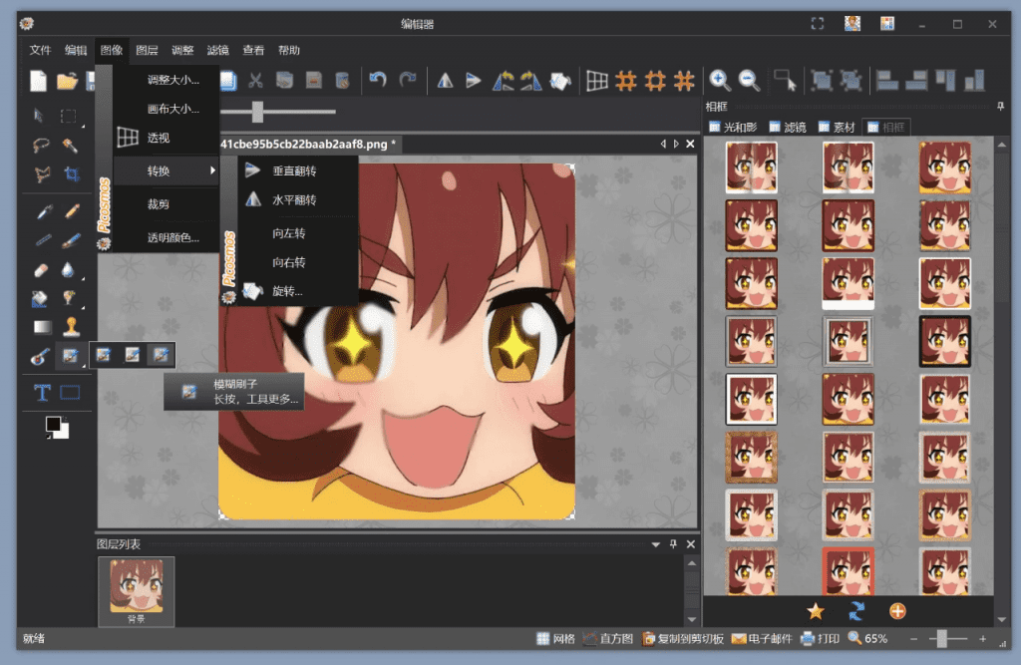Click 复制到剪切板 in the status bar
The width and height of the screenshot is (1021, 665).
coord(683,638)
